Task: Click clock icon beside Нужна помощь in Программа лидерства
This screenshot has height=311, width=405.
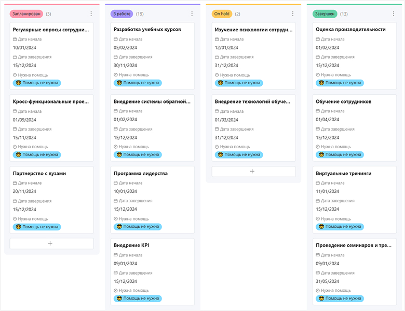Action: coord(116,218)
